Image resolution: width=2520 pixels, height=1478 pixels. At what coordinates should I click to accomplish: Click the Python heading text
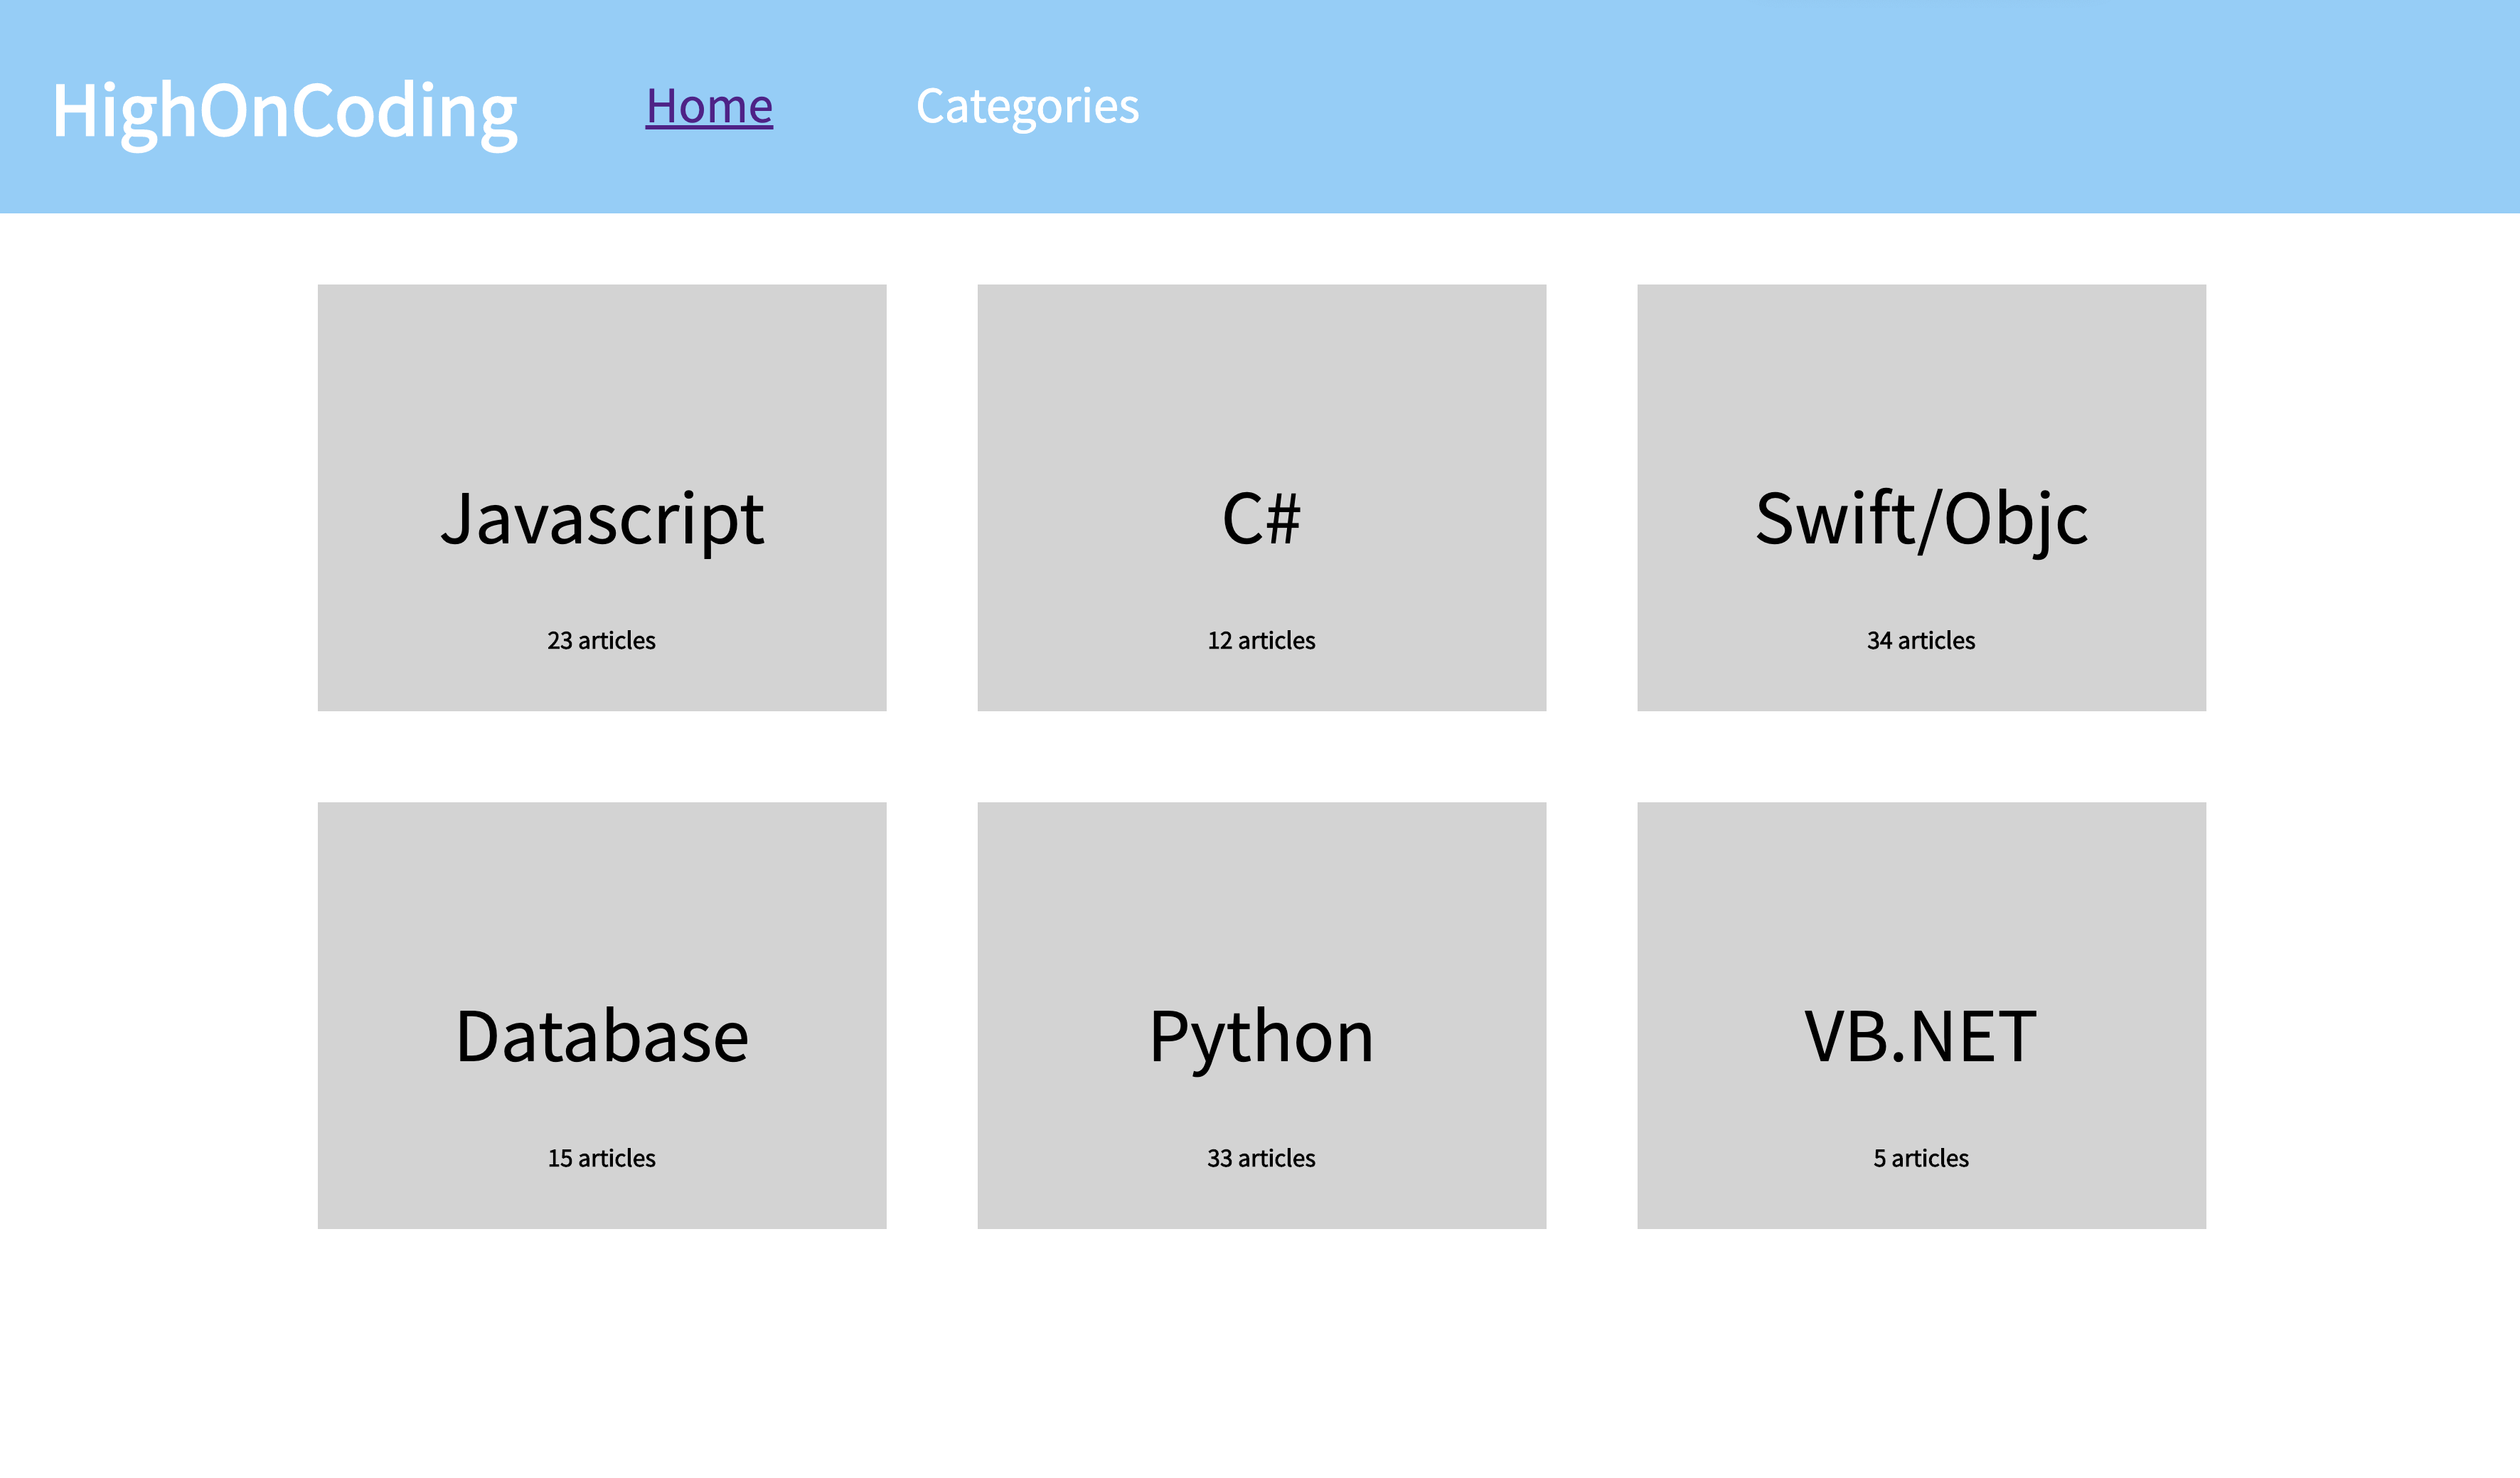(1261, 1037)
